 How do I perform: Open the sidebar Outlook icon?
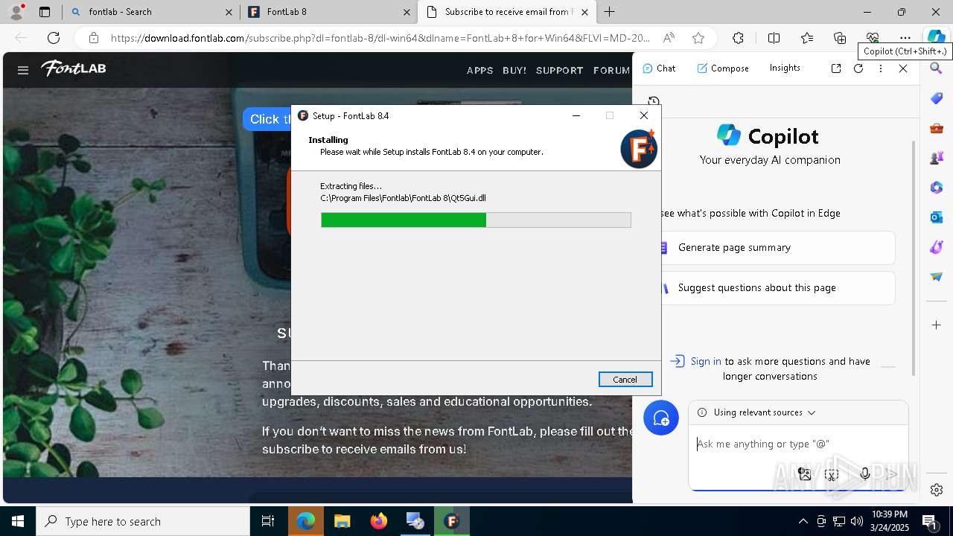(937, 217)
